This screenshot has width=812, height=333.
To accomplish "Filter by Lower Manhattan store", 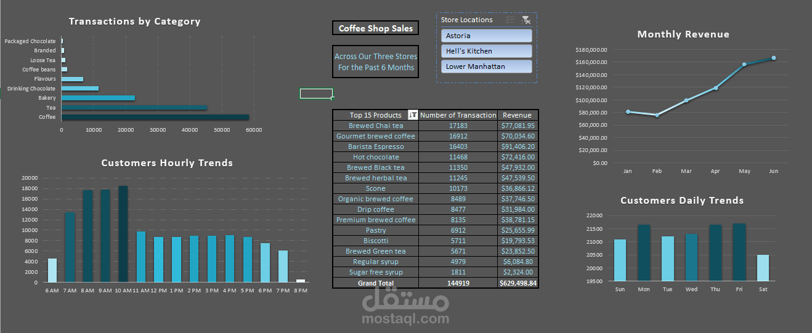I will 487,66.
